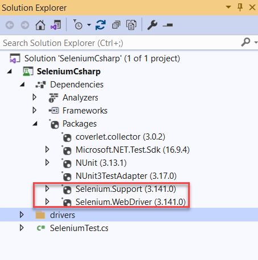Select NUnit (3.13.1) package
258x260 pixels.
[x=101, y=163]
